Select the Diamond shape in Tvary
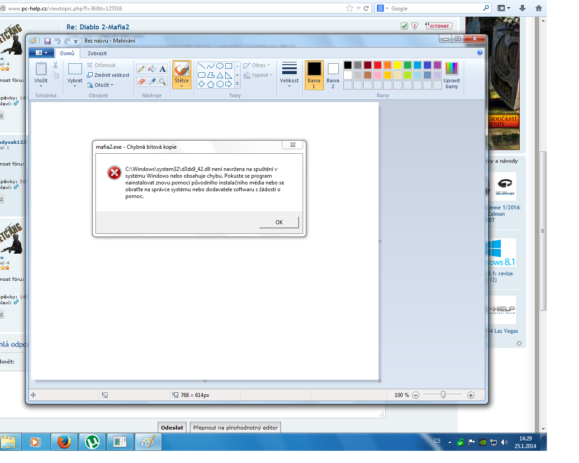Viewport: 579px width, 463px height. point(202,84)
